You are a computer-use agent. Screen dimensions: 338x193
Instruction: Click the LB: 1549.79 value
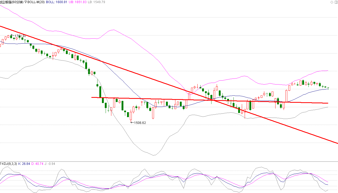96,2
